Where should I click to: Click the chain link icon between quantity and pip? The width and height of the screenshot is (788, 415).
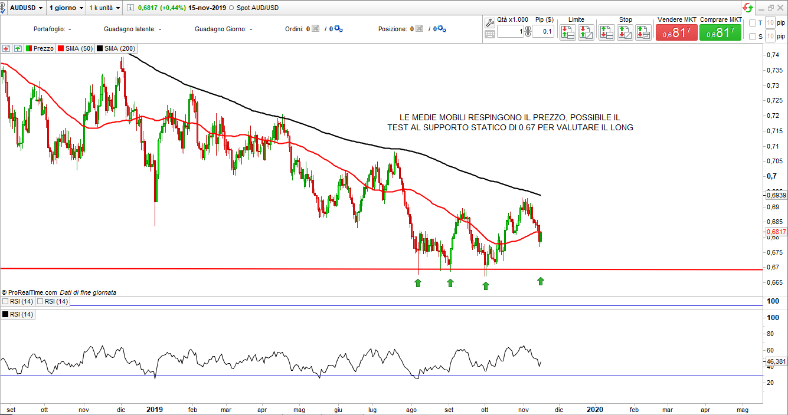(527, 32)
